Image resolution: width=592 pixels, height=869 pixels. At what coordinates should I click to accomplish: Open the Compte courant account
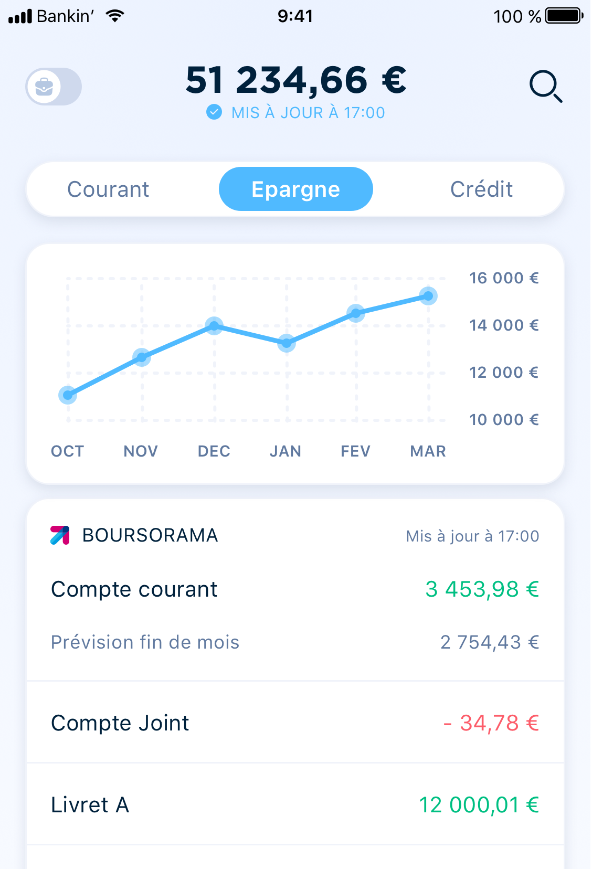click(295, 589)
